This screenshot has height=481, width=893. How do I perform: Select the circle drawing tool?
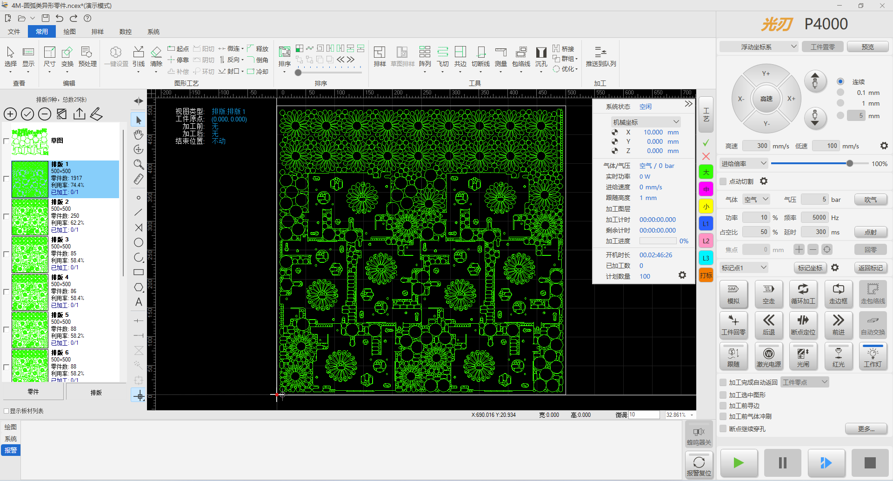[139, 242]
